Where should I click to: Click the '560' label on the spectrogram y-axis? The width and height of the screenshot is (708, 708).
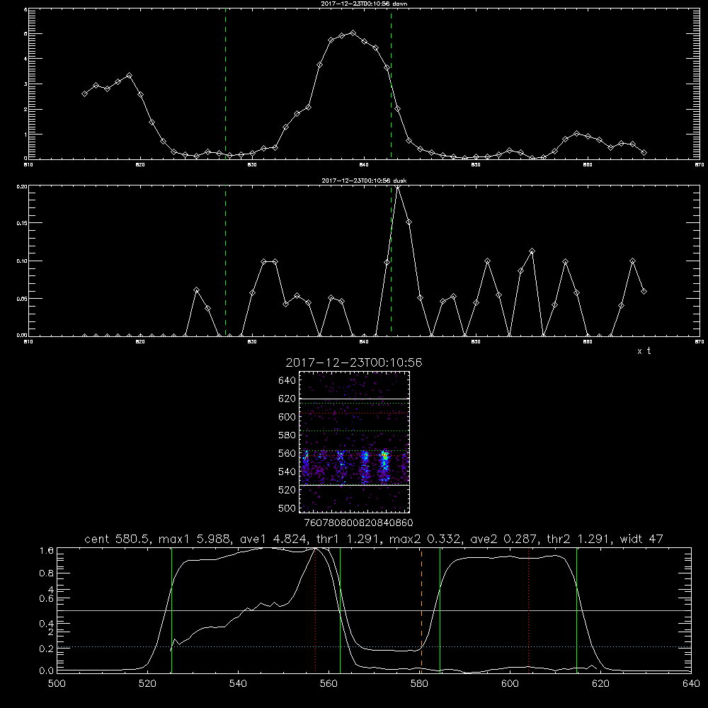click(x=287, y=453)
